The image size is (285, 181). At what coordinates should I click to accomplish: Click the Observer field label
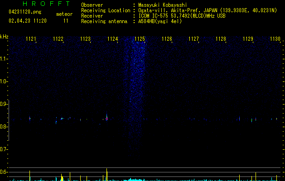[x=92, y=5]
